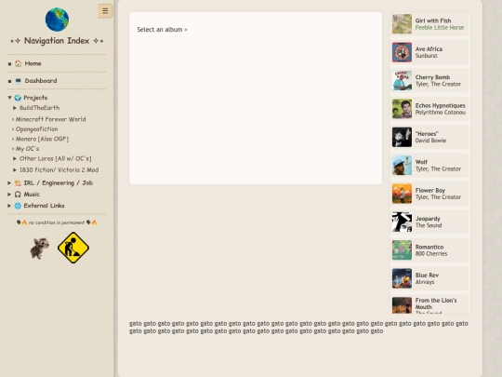Image resolution: width=502 pixels, height=377 pixels.
Task: Click '800 Cherries' artist text
Action: tap(431, 254)
